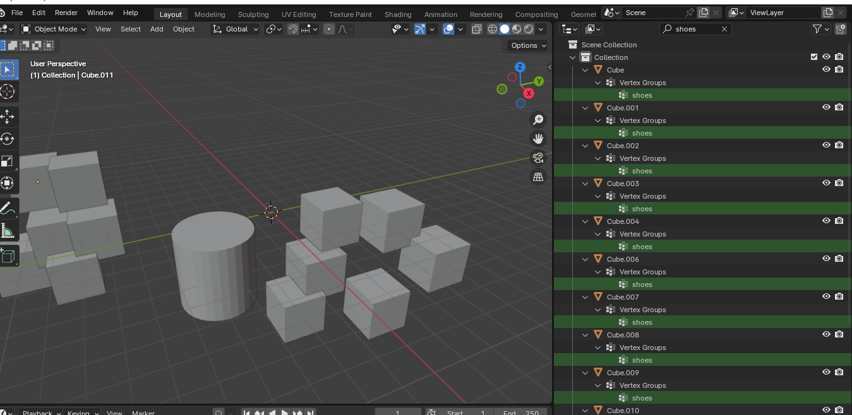Click the new collection icon in outliner header
The width and height of the screenshot is (852, 415).
[840, 29]
